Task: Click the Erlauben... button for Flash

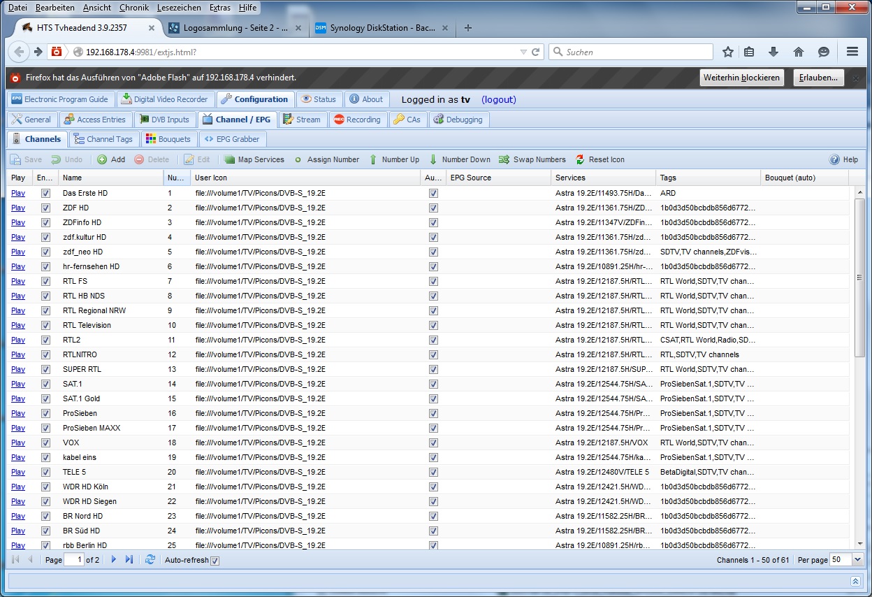Action: 819,78
